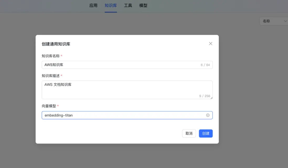The image size is (288, 168).
Task: Click the 向量模型 field label
Action: (49, 106)
